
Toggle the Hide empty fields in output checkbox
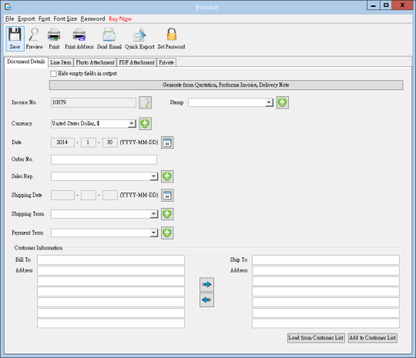(x=53, y=73)
